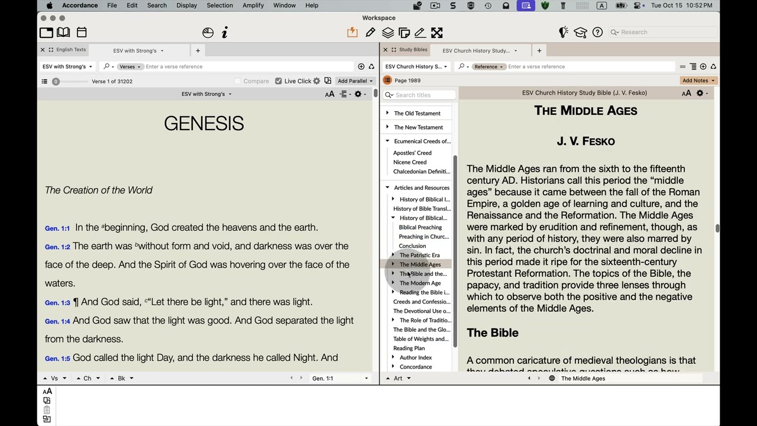Toggle full screen expand arrows icon
This screenshot has height=426, width=757.
(x=436, y=33)
